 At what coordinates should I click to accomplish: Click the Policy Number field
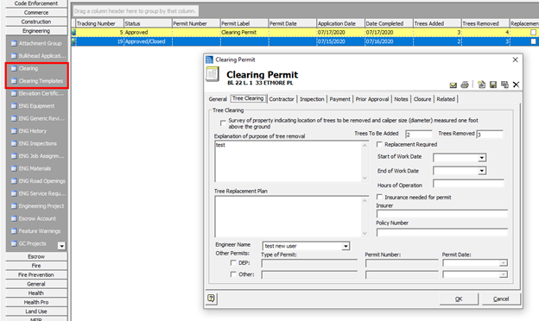[x=441, y=232]
